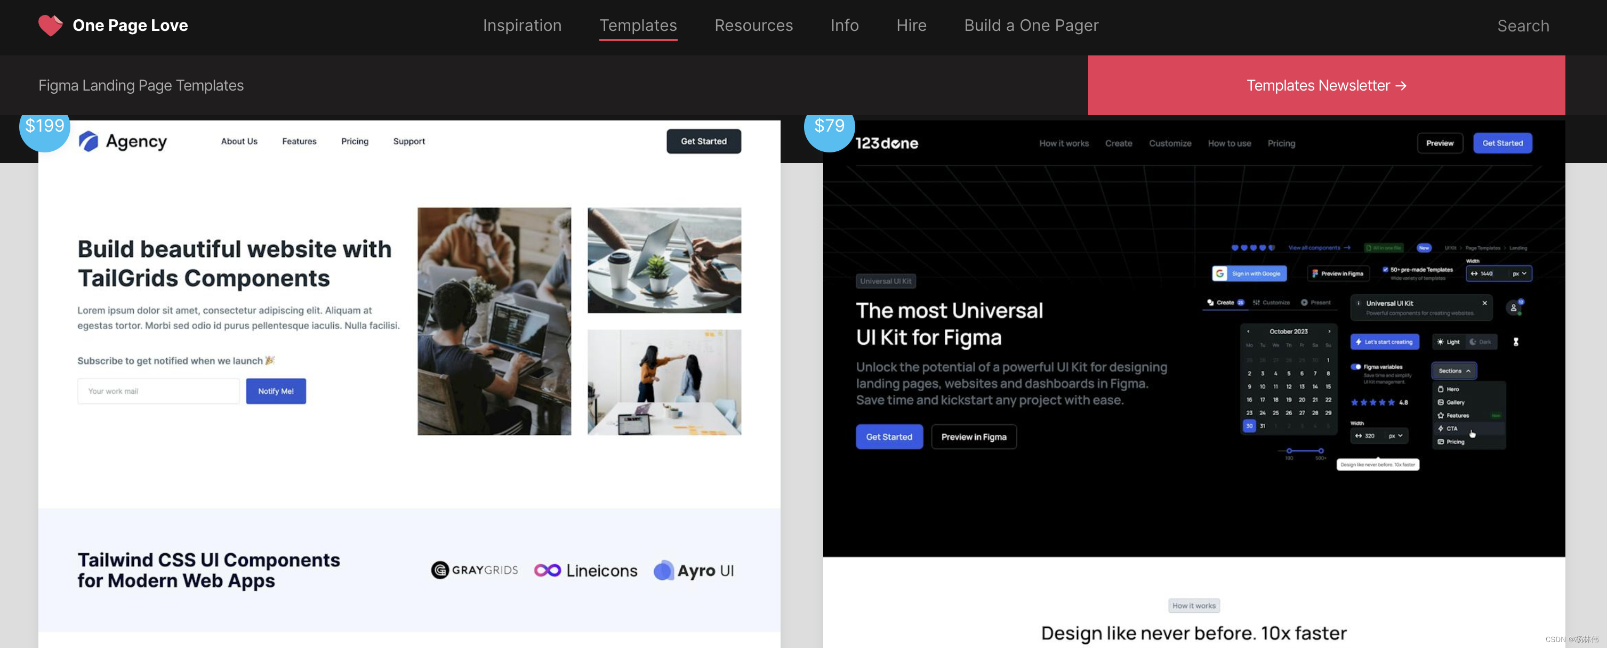Open the Inspiration menu
This screenshot has width=1607, height=648.
tap(521, 25)
